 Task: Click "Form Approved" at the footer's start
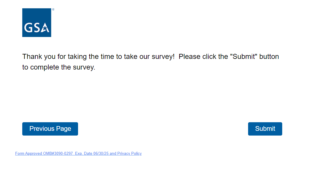point(28,154)
